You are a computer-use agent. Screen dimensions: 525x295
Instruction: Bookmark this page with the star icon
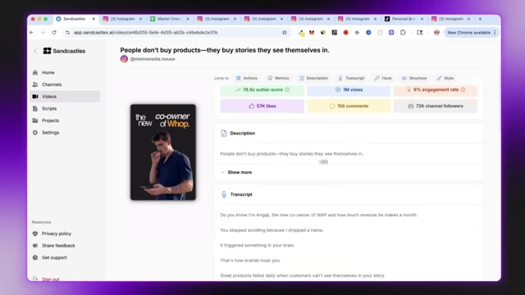coord(285,33)
